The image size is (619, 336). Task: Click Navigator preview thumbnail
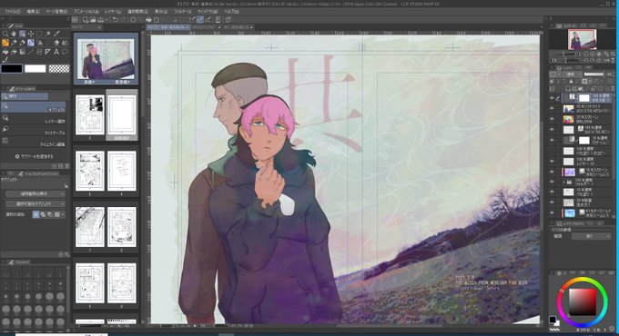pyautogui.click(x=582, y=39)
